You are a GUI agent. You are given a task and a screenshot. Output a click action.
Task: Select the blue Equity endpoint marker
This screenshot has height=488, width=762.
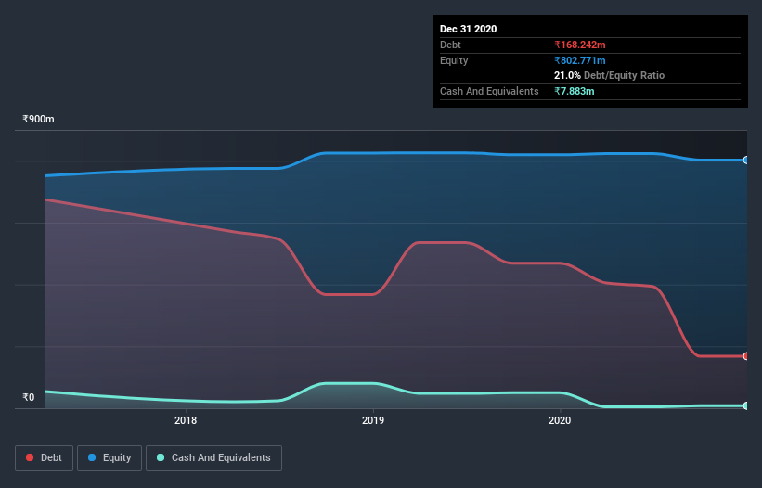click(x=746, y=160)
